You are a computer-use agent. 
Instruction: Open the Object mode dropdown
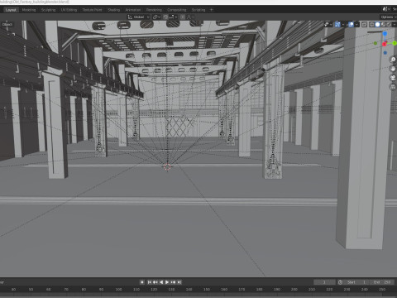(x=7, y=24)
